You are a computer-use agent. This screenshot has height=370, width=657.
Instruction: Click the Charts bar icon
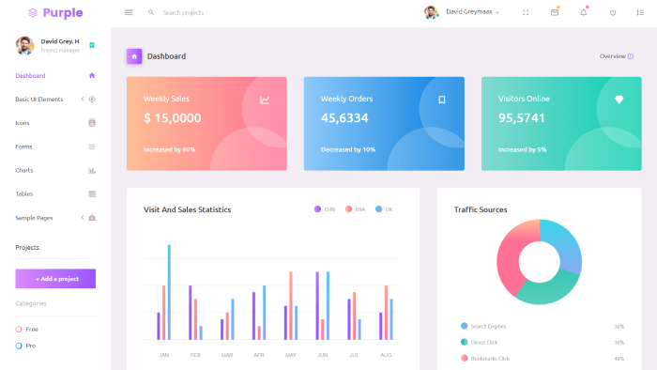pyautogui.click(x=92, y=170)
